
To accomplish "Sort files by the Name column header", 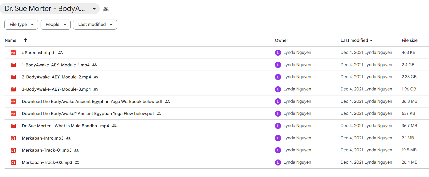I will click(x=10, y=40).
